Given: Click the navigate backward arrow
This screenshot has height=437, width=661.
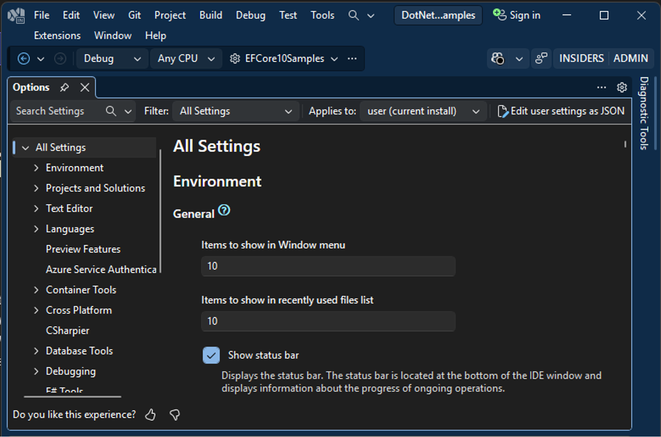Looking at the screenshot, I should pos(23,58).
